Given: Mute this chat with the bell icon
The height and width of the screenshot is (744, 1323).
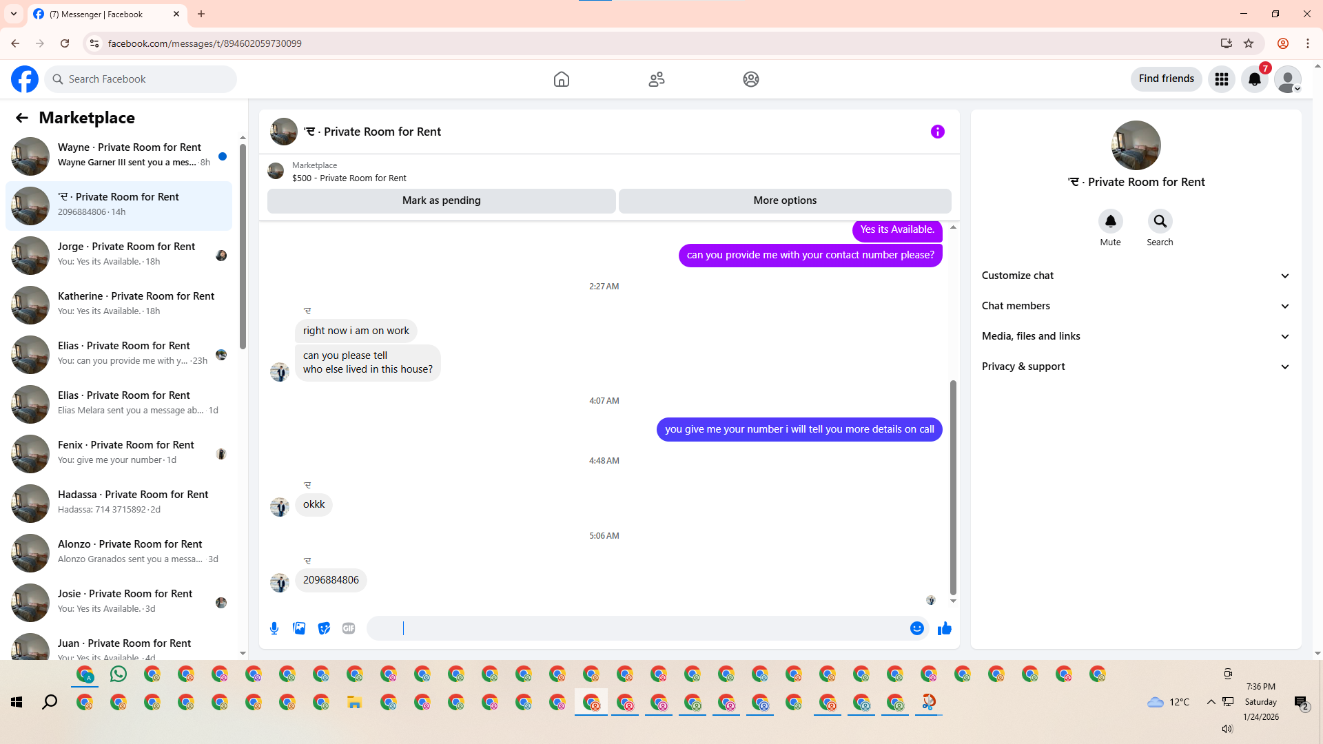Looking at the screenshot, I should pos(1110,221).
